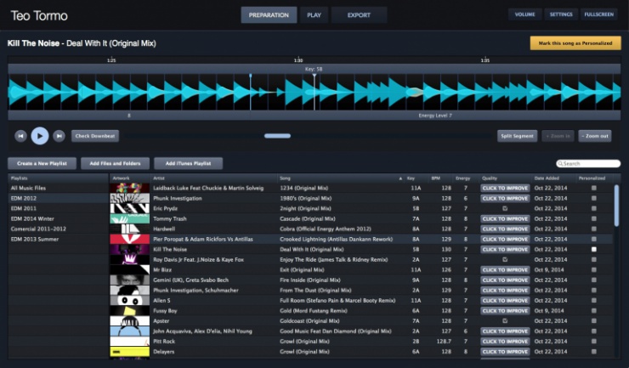This screenshot has width=629, height=368.
Task: Sort tracks by the Key column header
Action: pos(411,178)
